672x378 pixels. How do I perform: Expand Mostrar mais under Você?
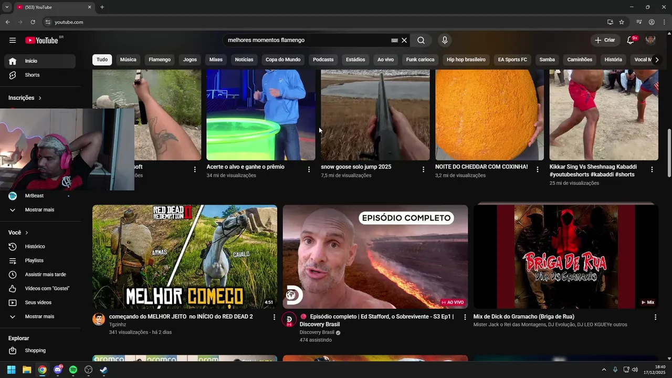click(40, 317)
